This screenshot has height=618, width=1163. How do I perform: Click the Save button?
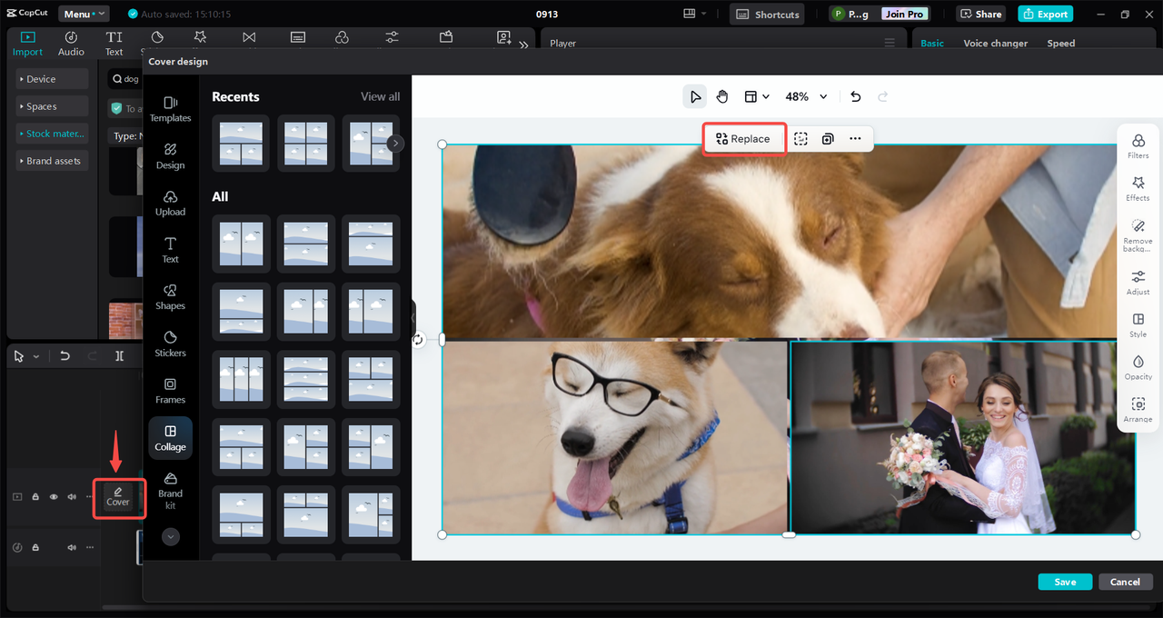coord(1065,582)
